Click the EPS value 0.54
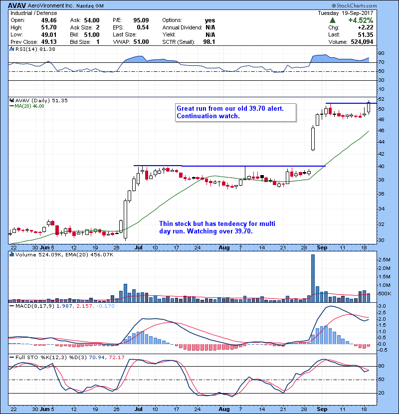 click(x=143, y=27)
